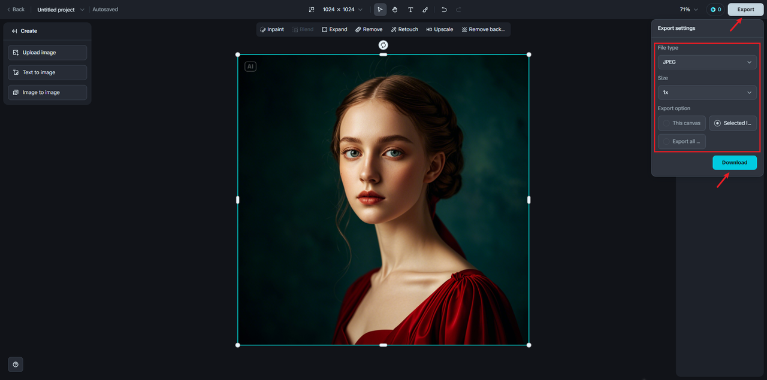Viewport: 767px width, 380px height.
Task: Open the File type JPEG dropdown
Action: (x=707, y=62)
